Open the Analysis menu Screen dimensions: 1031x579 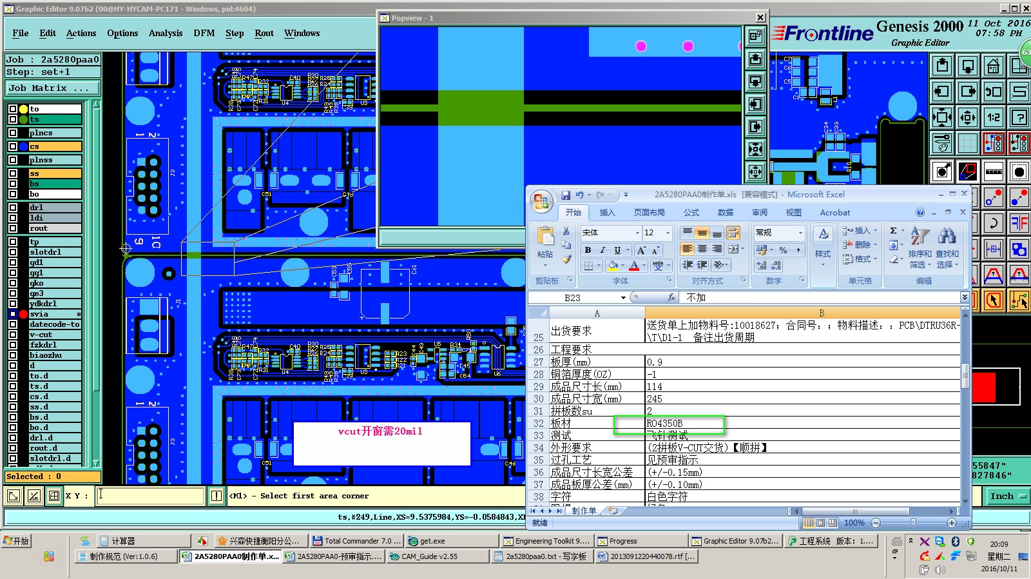[166, 34]
